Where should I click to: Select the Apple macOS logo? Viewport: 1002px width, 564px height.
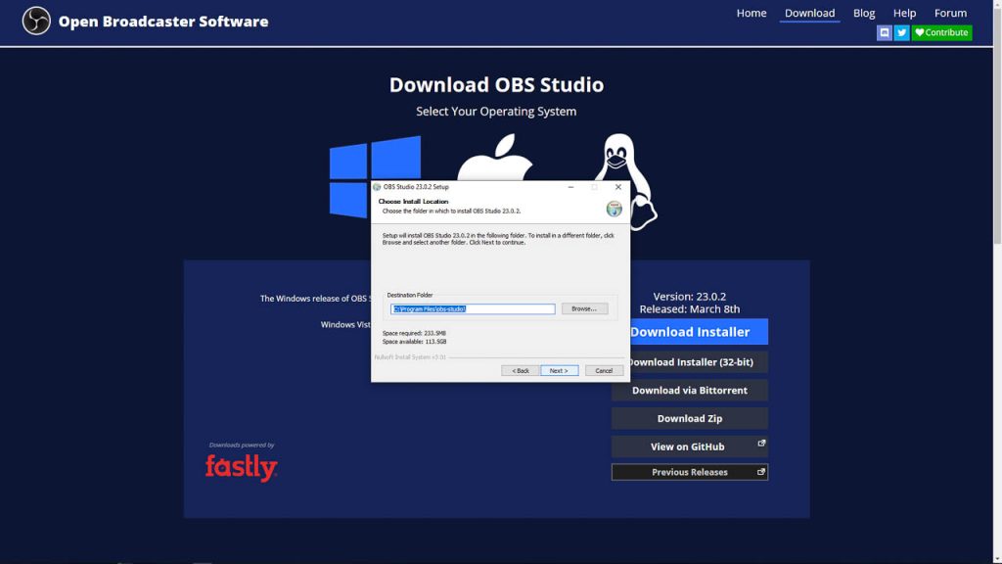point(494,158)
